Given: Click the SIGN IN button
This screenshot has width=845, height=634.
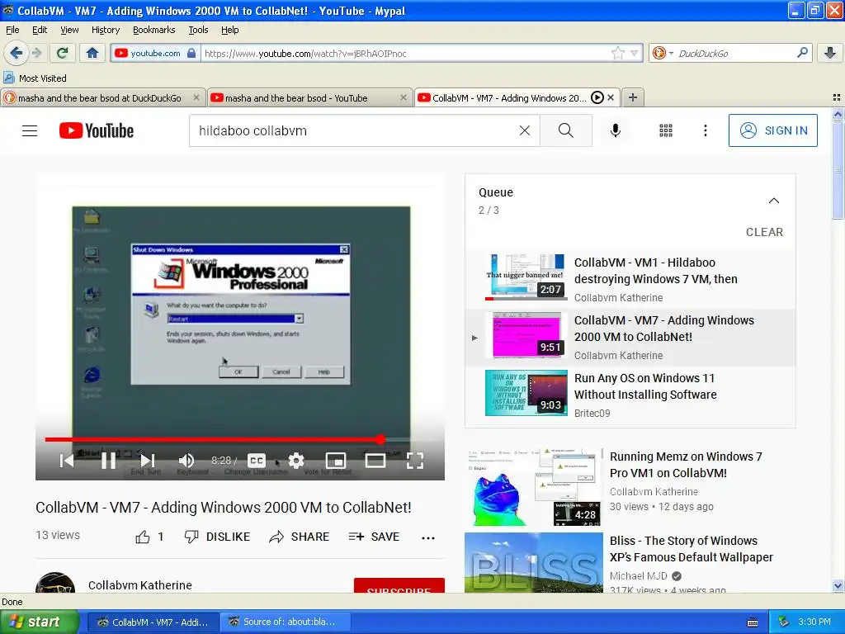Looking at the screenshot, I should pos(772,130).
